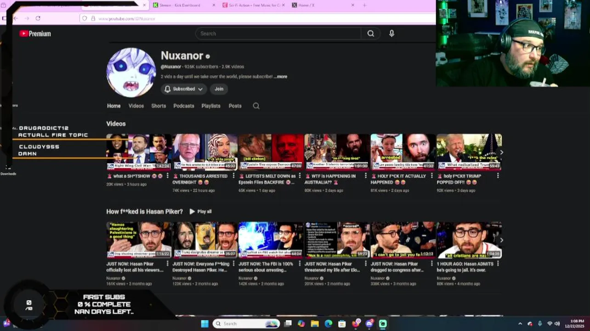590x331 pixels.
Task: Click the browser address bar
Action: (257, 18)
